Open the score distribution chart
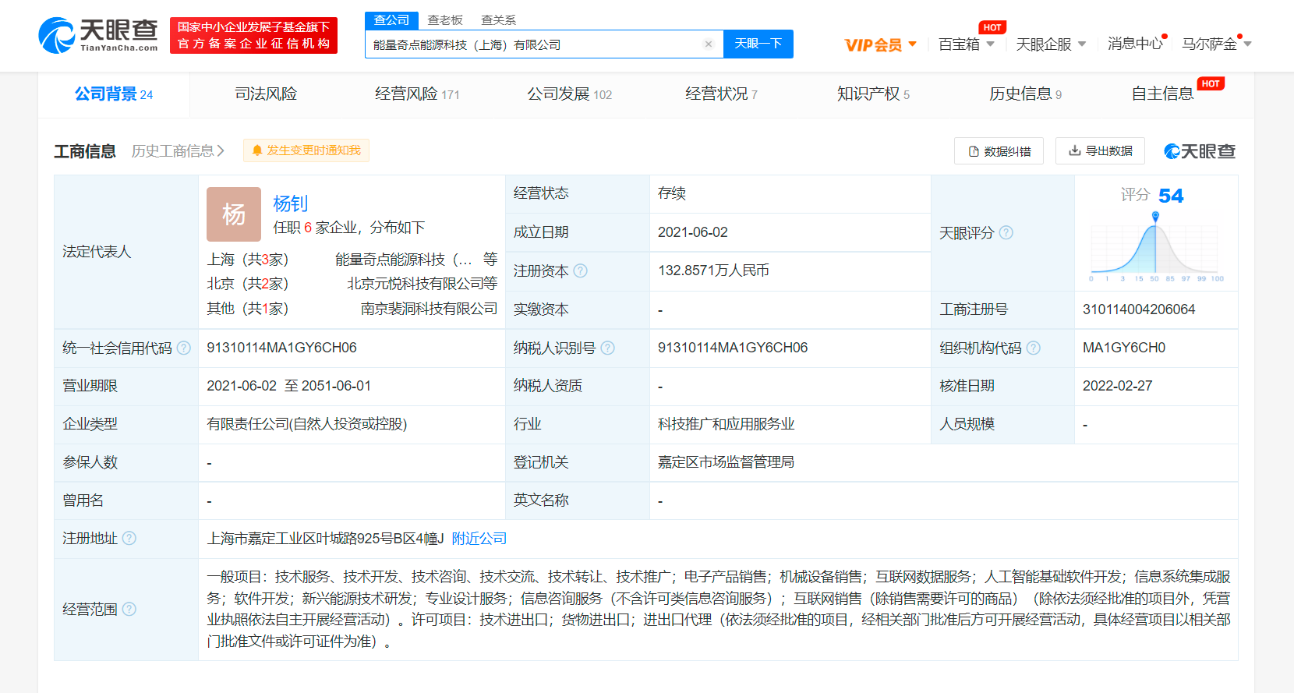1294x693 pixels. 1155,248
